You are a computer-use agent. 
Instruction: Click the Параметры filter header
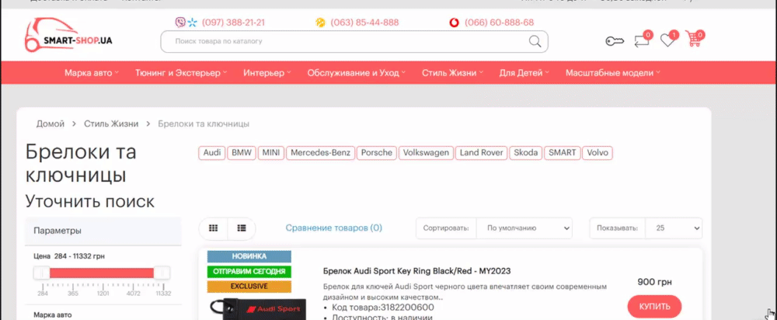tap(103, 231)
